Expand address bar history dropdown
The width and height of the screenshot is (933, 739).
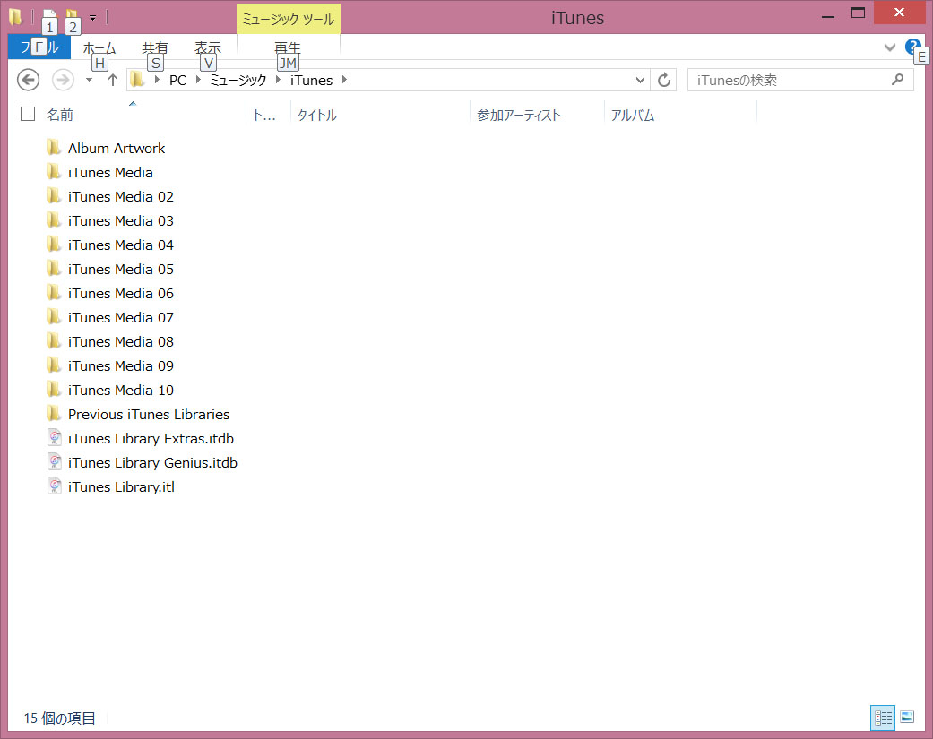(640, 80)
